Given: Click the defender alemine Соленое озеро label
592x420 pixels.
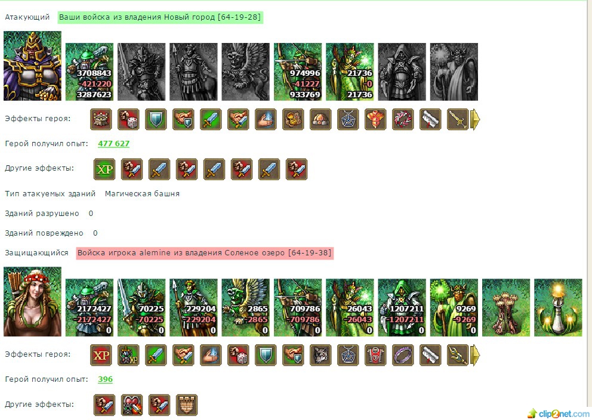Looking at the screenshot, I should click(x=205, y=253).
